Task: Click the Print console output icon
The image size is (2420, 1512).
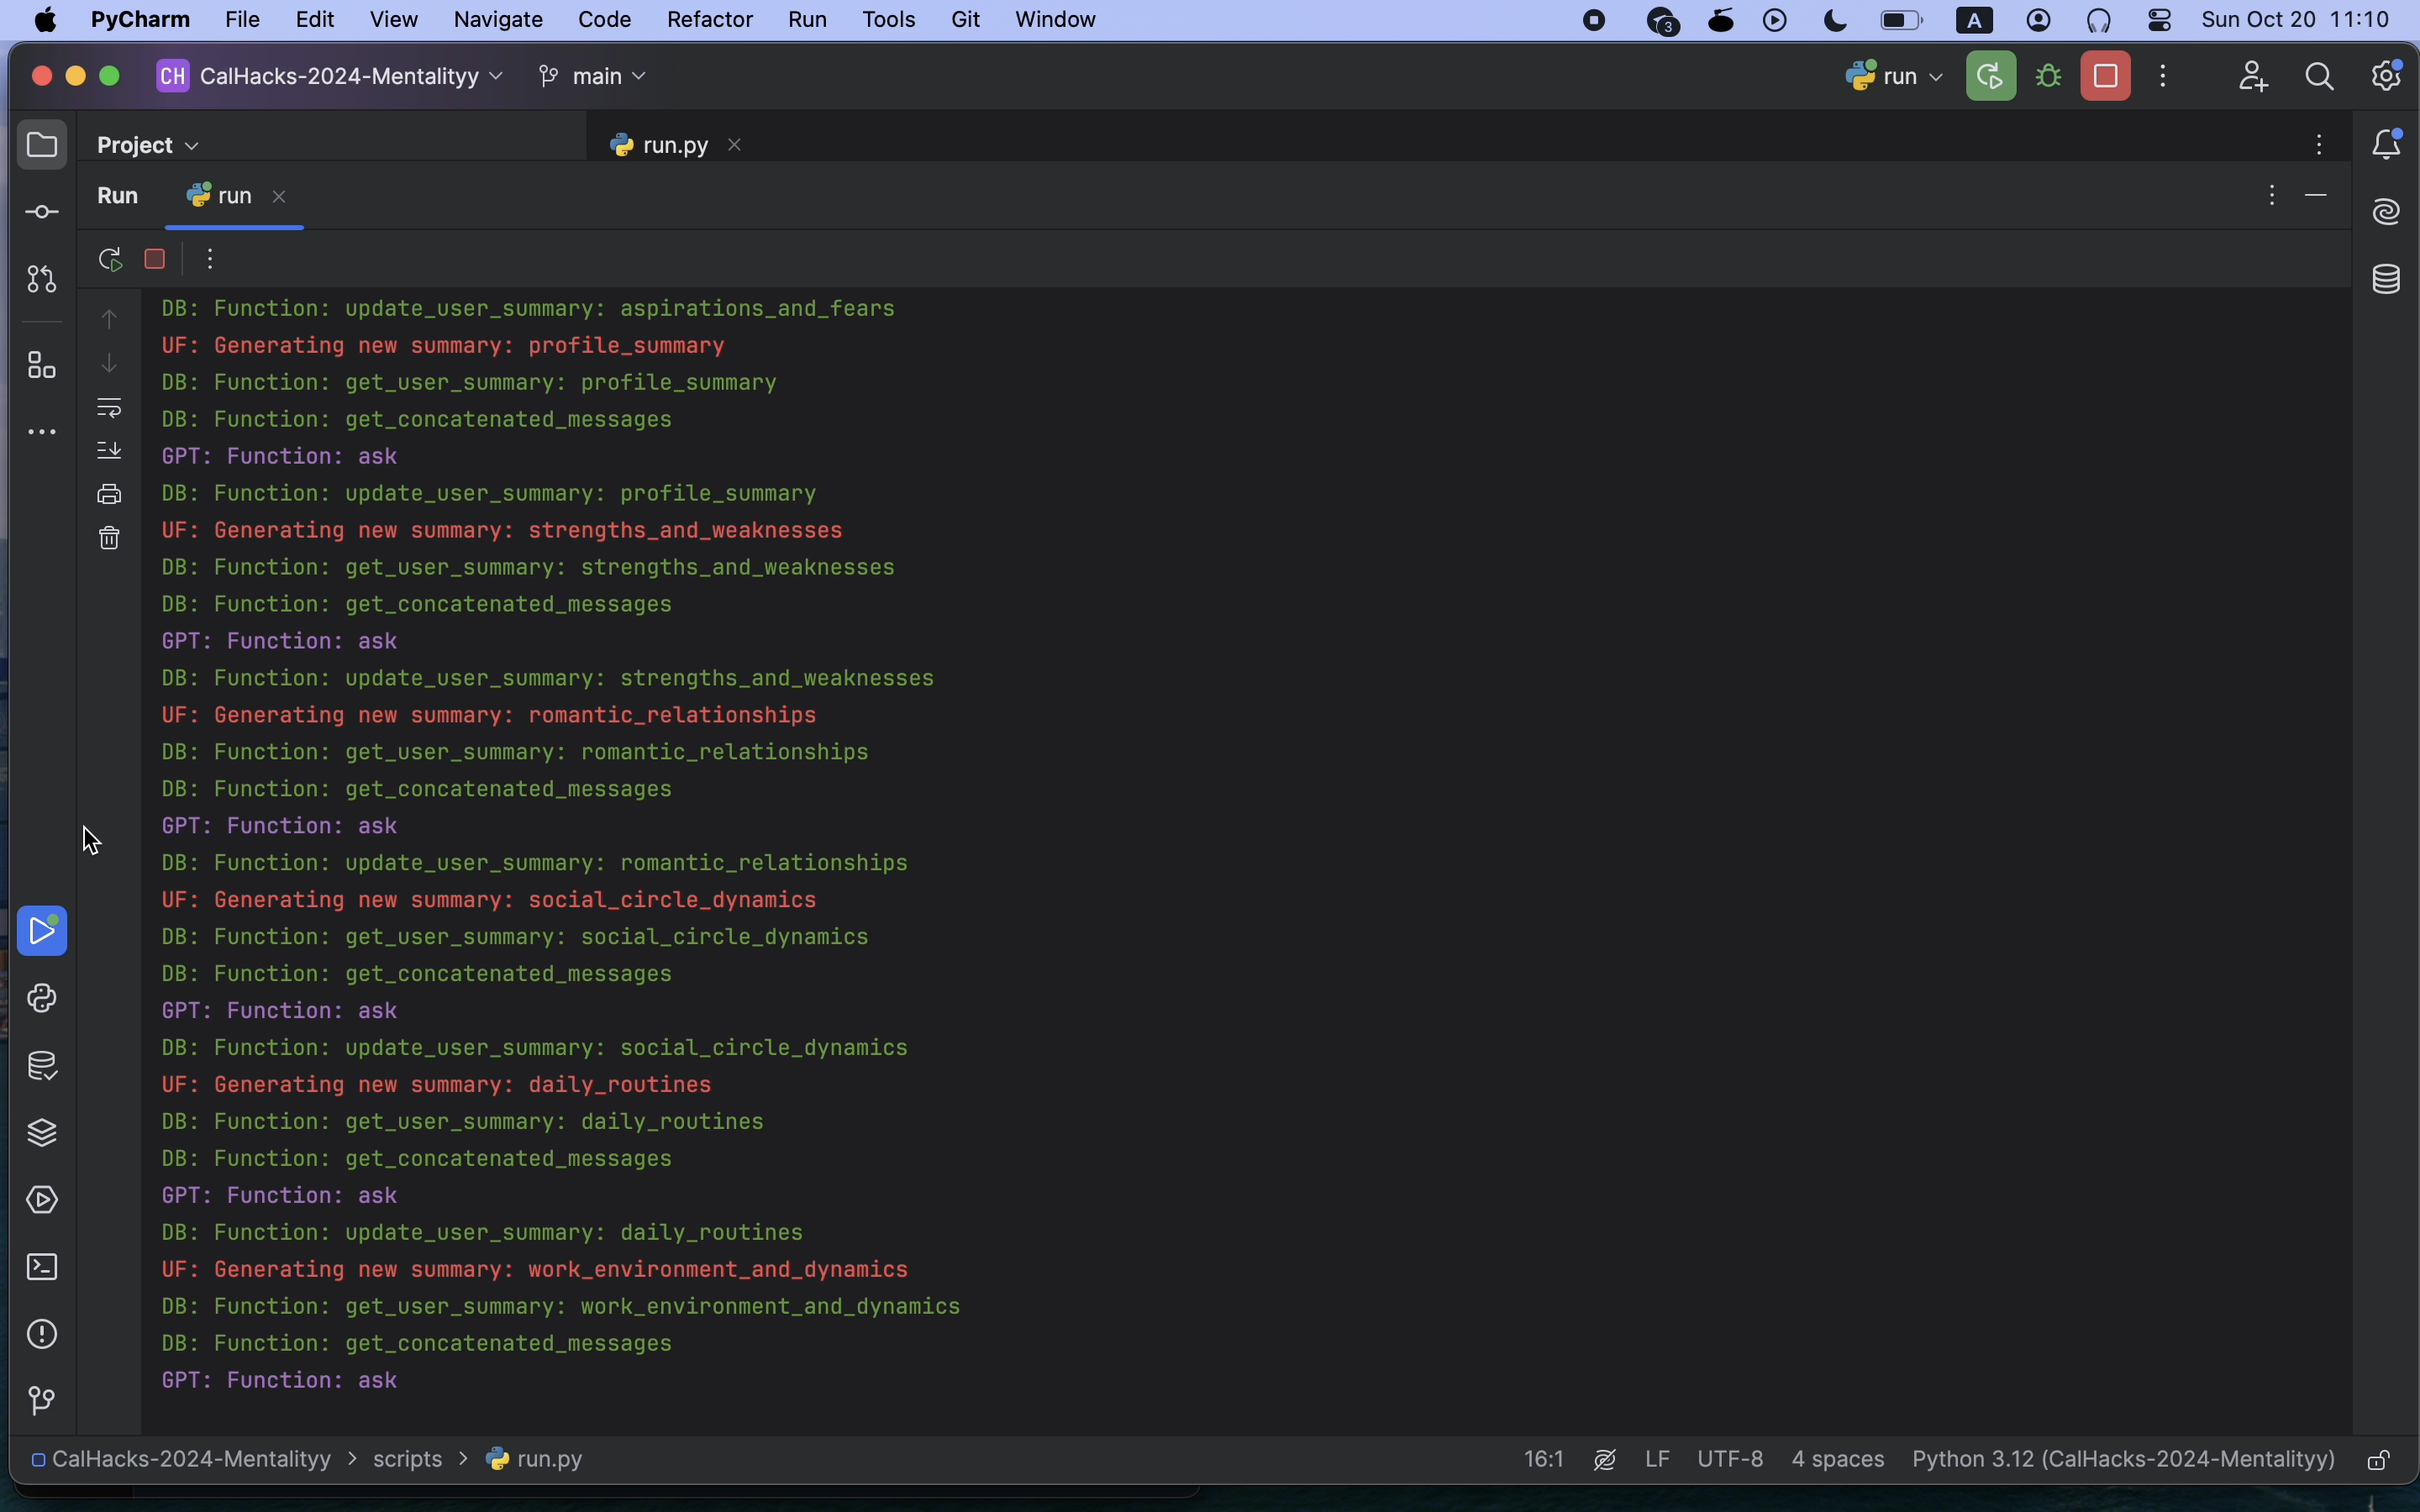Action: (x=110, y=495)
